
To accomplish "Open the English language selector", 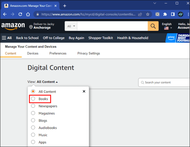I will (x=167, y=26).
